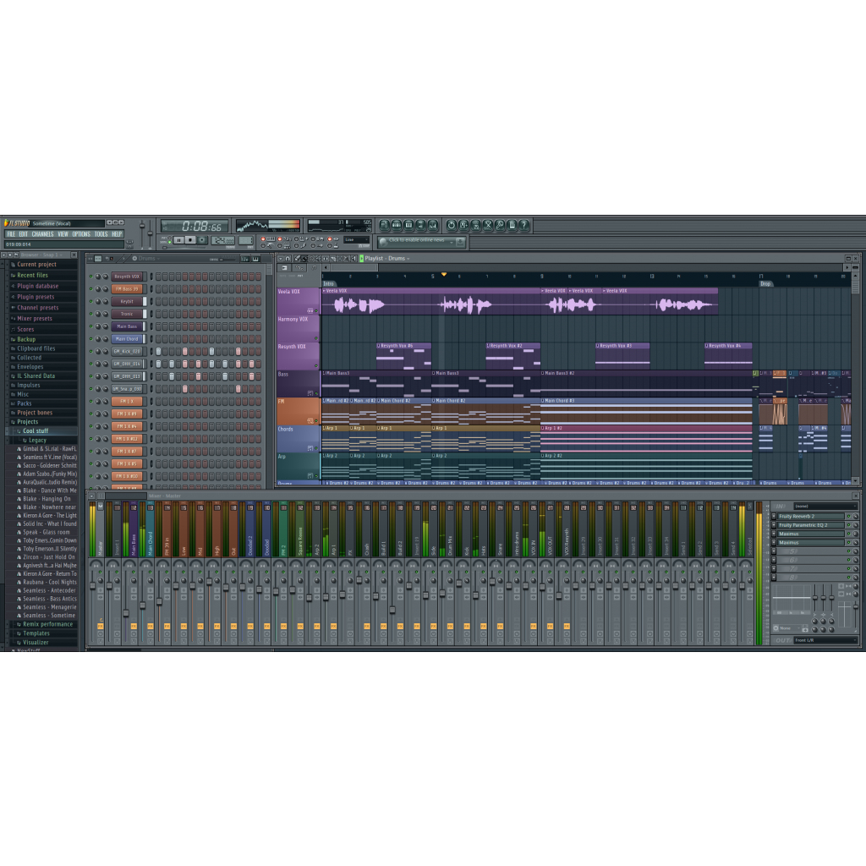Image resolution: width=866 pixels, height=866 pixels.
Task: Select the Main Bass channel button
Action: pos(127,326)
